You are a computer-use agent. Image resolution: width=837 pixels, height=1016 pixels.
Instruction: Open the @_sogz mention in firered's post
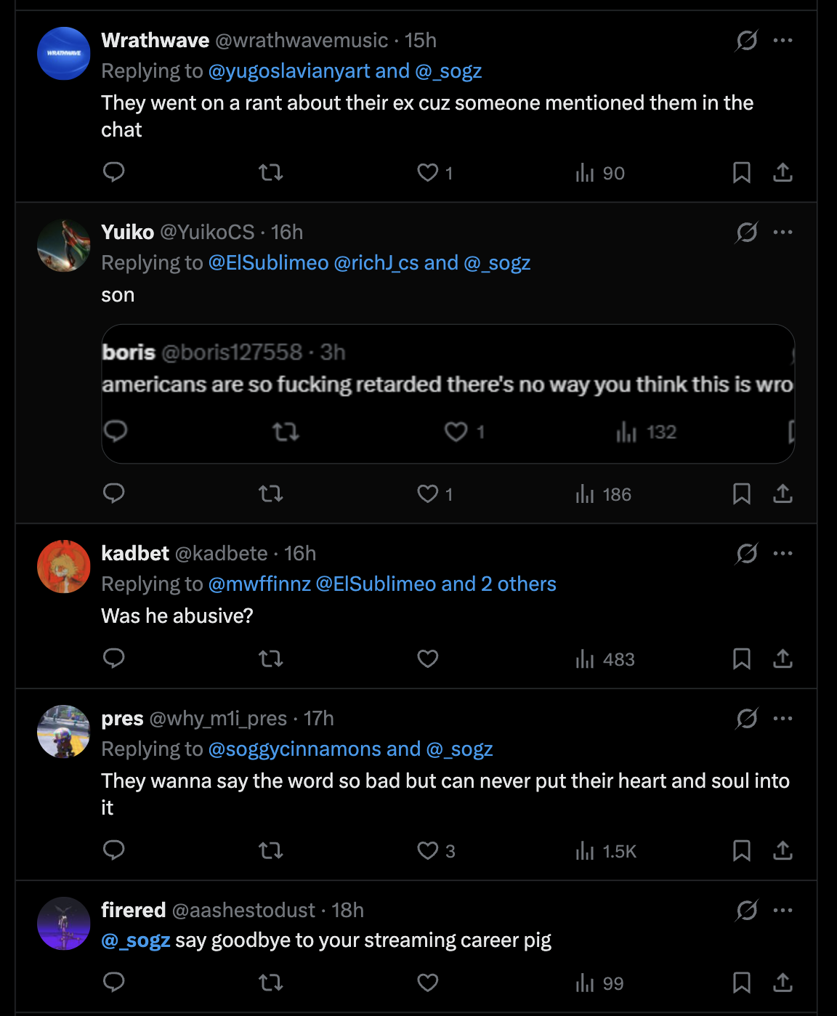click(x=136, y=940)
